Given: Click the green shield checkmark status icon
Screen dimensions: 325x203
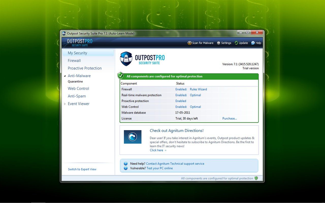Looking at the screenshot, I should (x=121, y=76).
